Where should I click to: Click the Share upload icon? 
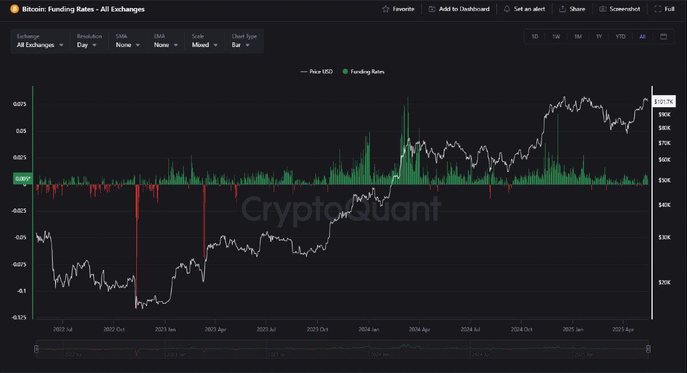(x=562, y=9)
